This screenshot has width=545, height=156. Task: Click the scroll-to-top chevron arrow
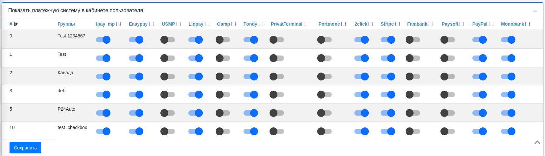click(x=537, y=142)
